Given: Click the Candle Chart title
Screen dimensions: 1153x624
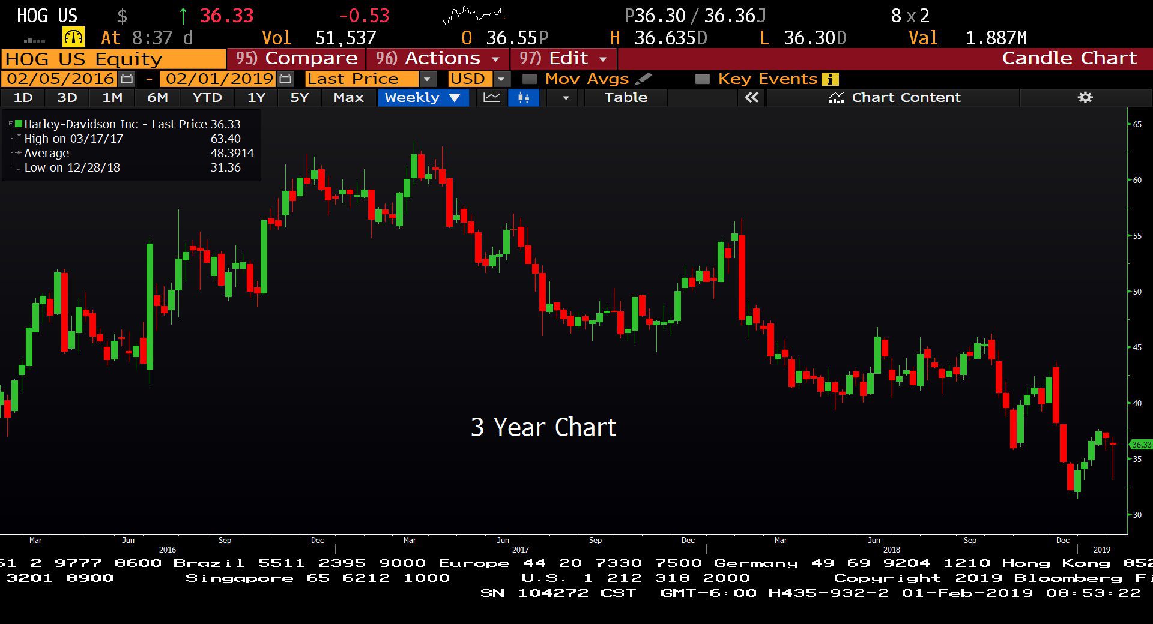Looking at the screenshot, I should tap(1069, 58).
